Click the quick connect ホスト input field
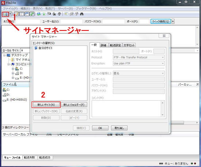 pos(28,21)
